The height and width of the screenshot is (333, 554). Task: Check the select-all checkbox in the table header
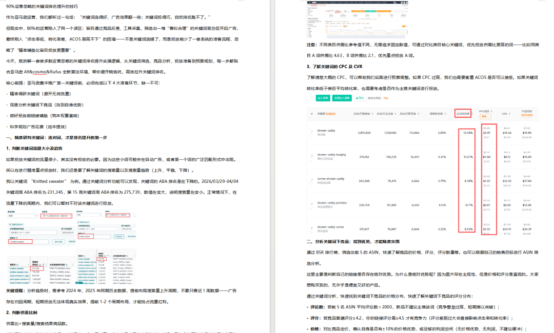(x=313, y=97)
